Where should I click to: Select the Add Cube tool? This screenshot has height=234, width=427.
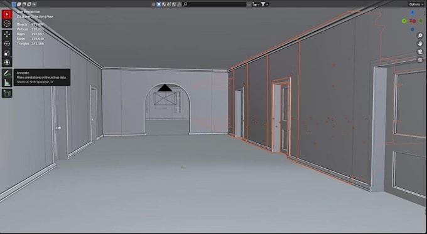[7, 93]
